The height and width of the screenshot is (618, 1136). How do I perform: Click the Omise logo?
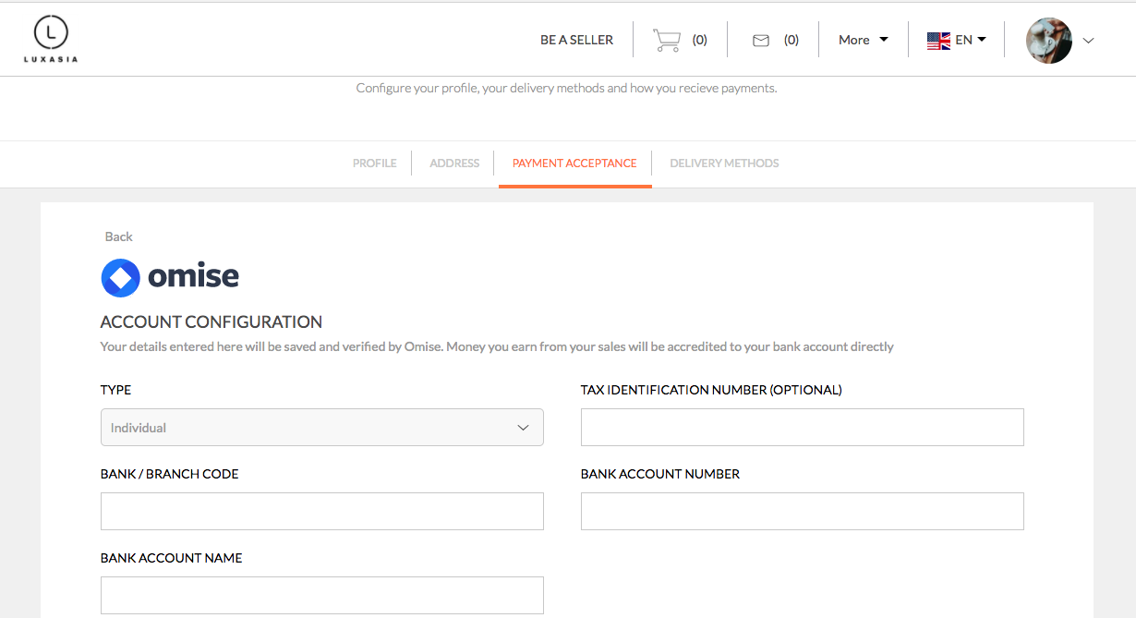170,276
